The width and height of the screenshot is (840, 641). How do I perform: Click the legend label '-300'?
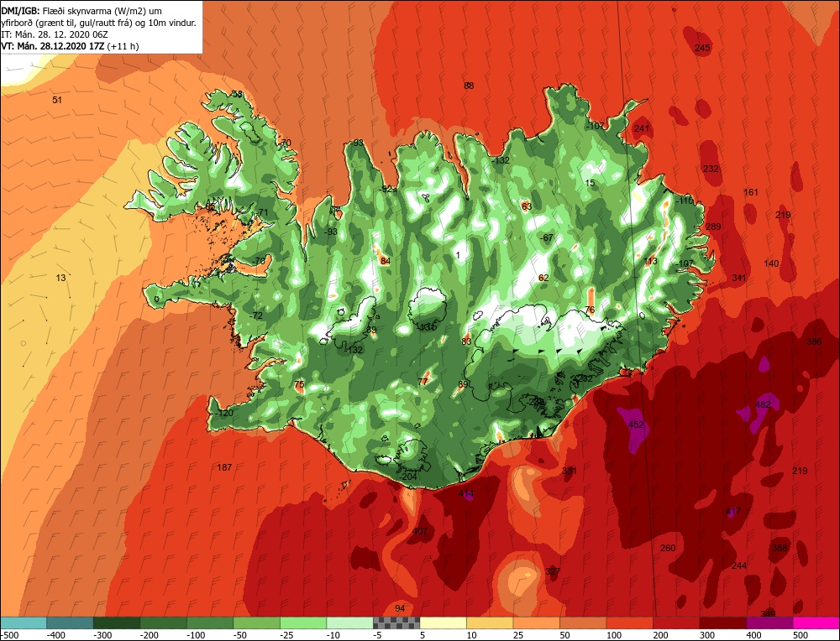[x=102, y=636]
